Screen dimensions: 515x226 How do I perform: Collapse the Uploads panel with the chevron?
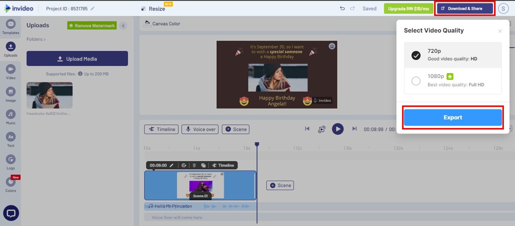123,25
